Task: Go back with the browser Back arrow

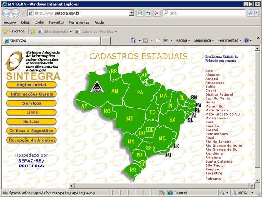Action: click(6, 13)
